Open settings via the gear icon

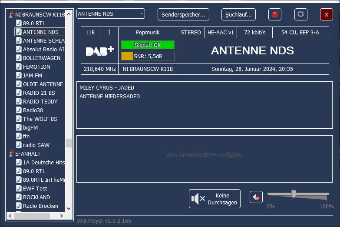point(300,14)
